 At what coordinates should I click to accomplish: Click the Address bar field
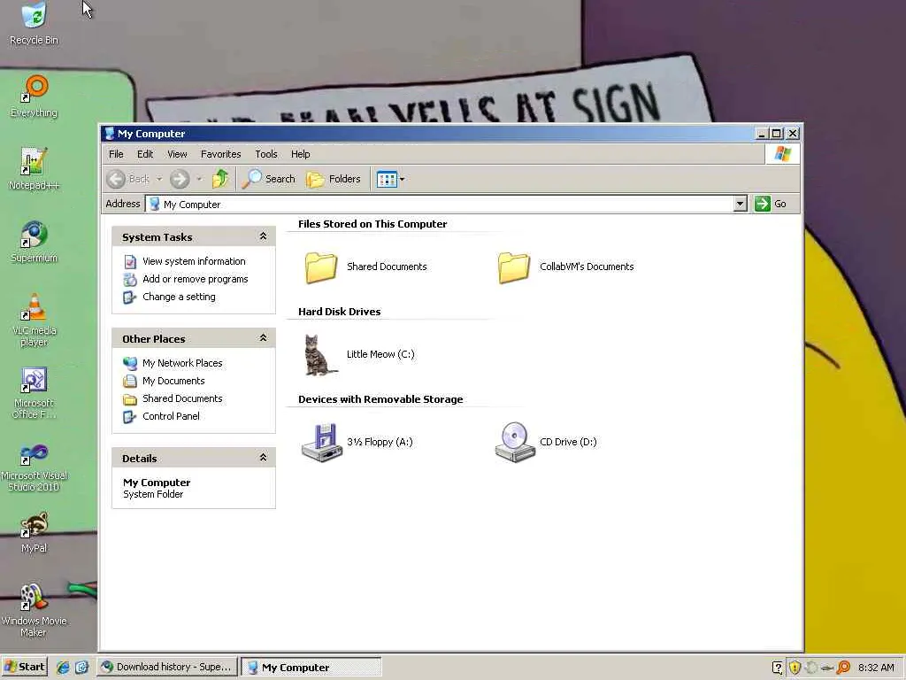pos(440,204)
